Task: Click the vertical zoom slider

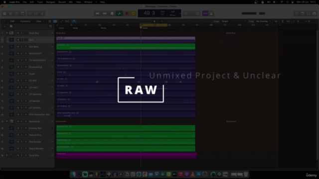Action: (x=298, y=21)
